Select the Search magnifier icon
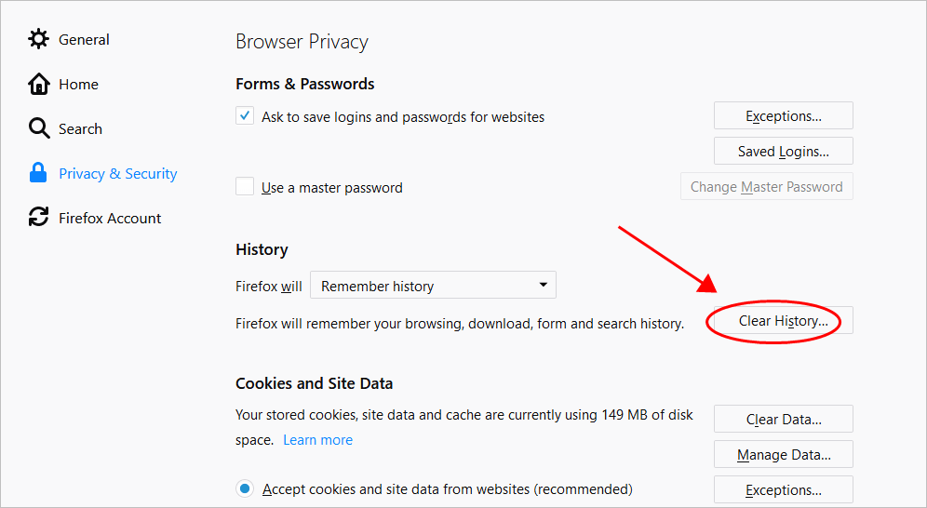The height and width of the screenshot is (508, 927). [38, 128]
